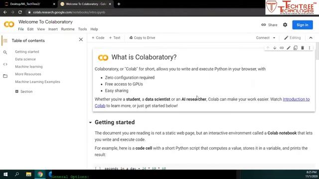The image size is (319, 179).
Task: Open the Insert menu
Action: click(x=53, y=29)
